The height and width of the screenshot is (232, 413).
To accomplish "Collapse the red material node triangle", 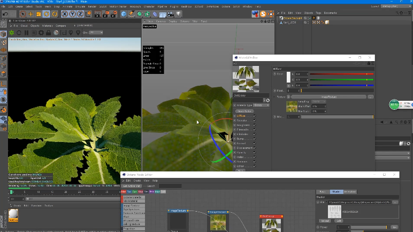I will pos(261,216).
